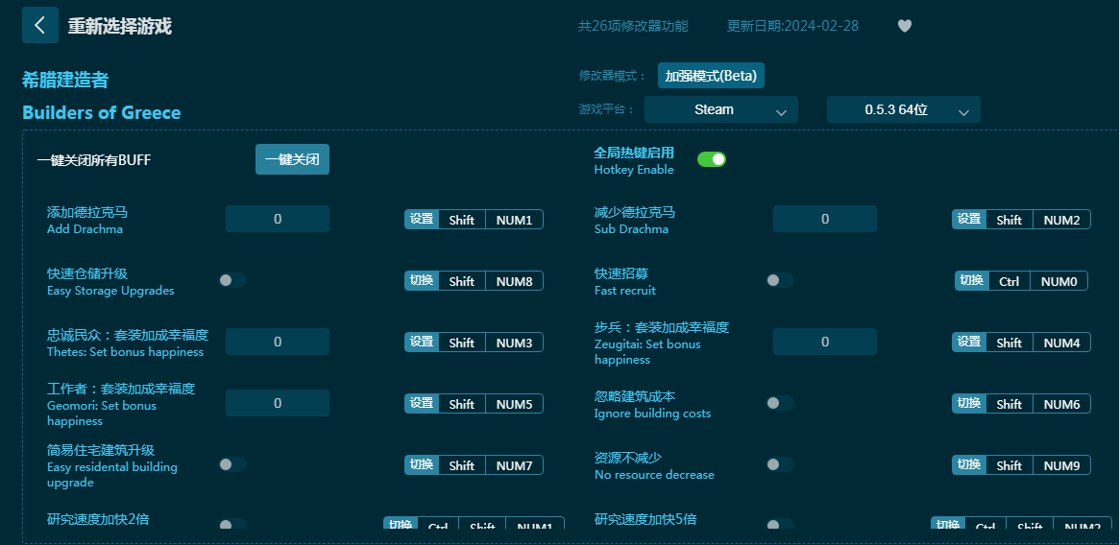Enable Easy Storage Upgrades toggle

232,280
